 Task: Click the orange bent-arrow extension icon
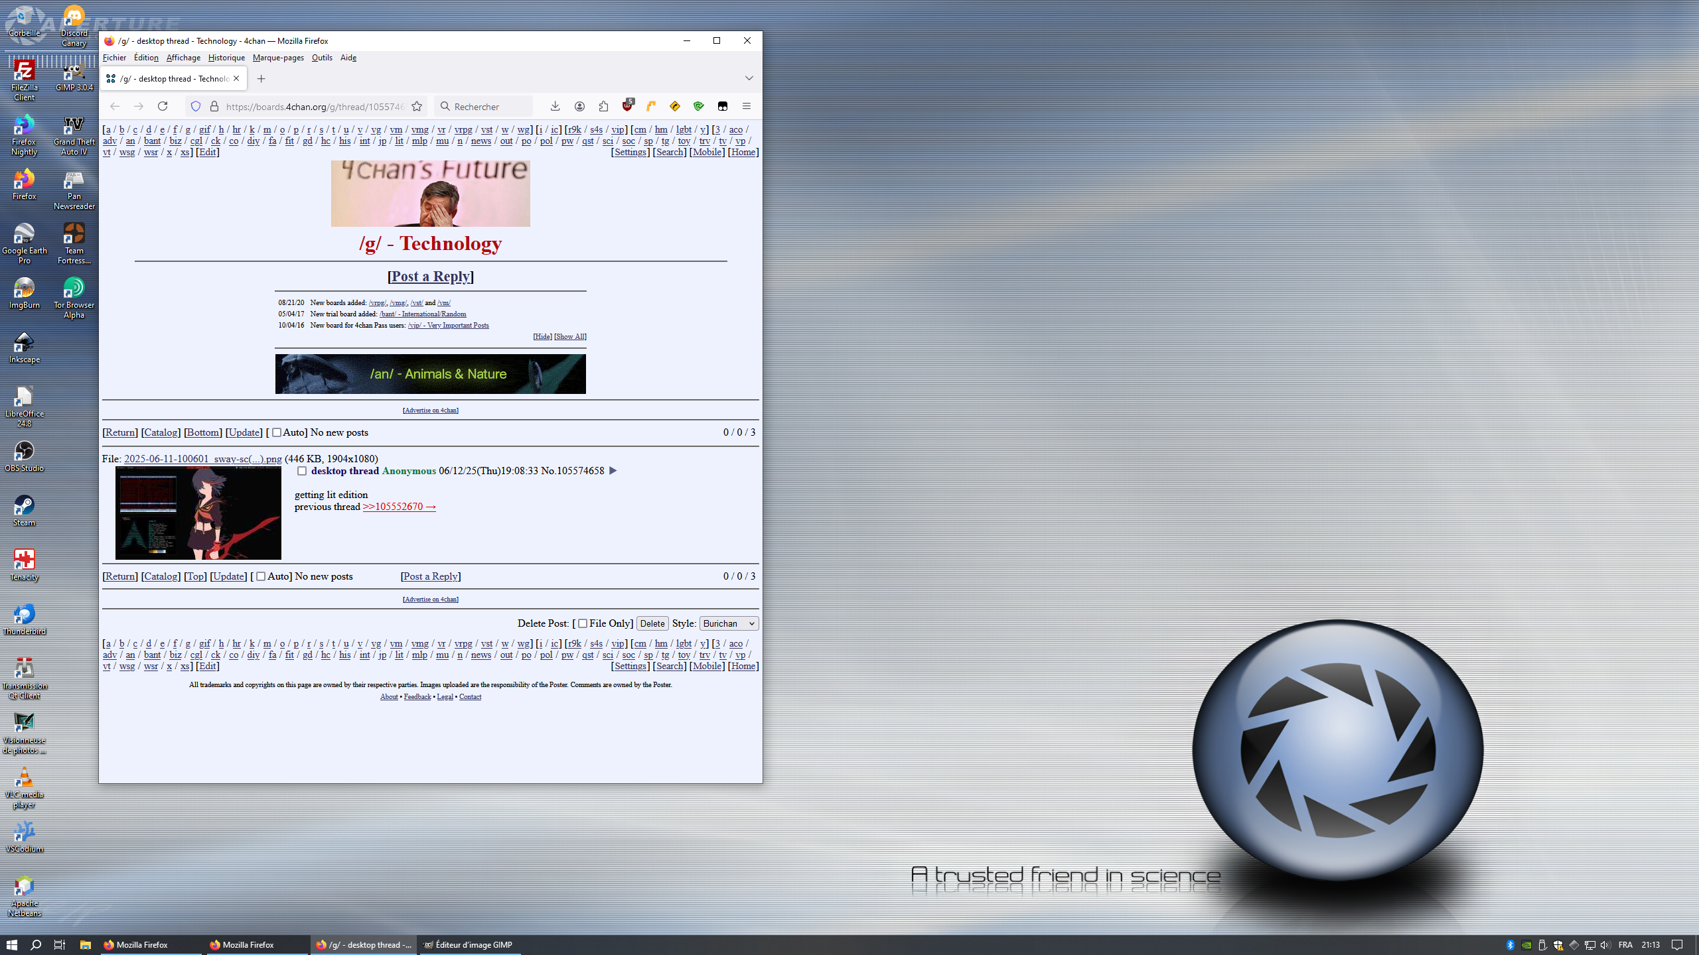[x=651, y=106]
